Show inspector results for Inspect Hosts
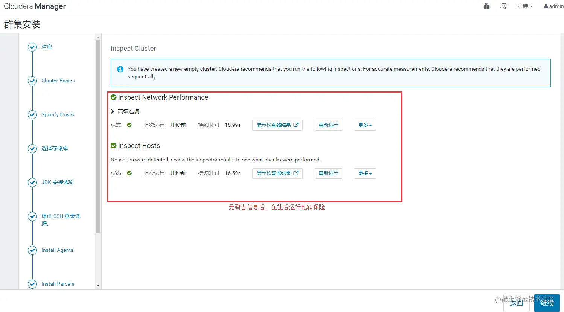 (277, 174)
